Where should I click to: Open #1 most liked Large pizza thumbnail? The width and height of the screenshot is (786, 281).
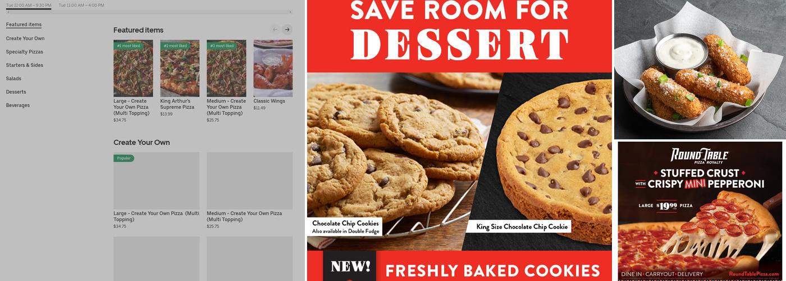point(133,69)
